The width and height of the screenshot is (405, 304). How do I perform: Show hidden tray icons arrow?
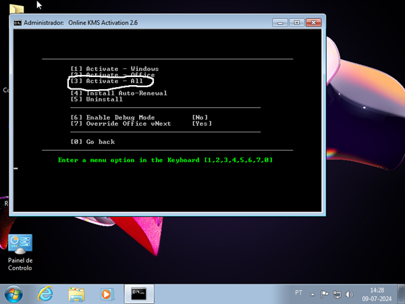pos(313,295)
